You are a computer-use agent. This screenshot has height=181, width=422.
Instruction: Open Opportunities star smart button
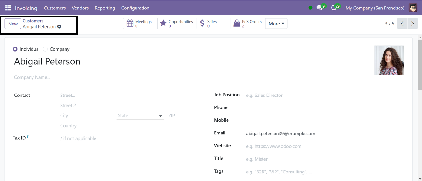point(176,24)
